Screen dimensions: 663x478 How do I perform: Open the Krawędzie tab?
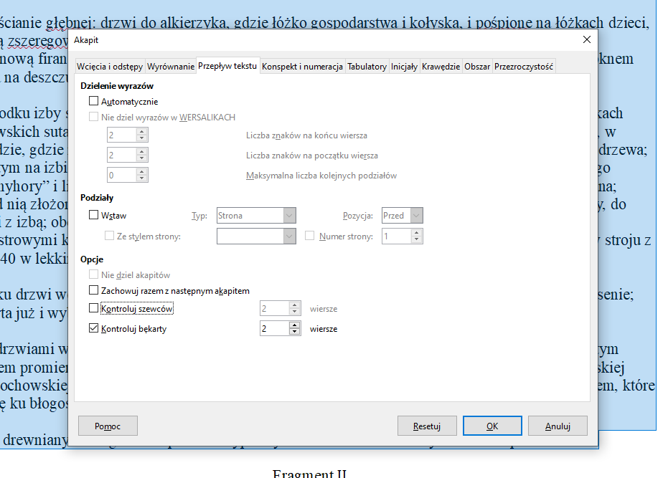click(441, 67)
